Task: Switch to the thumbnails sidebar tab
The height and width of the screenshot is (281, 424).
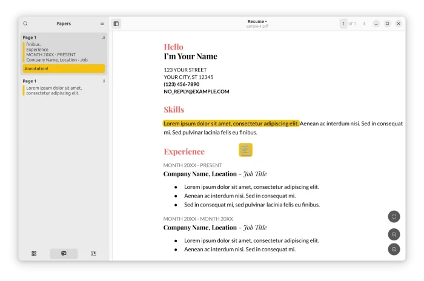Action: coord(34,253)
